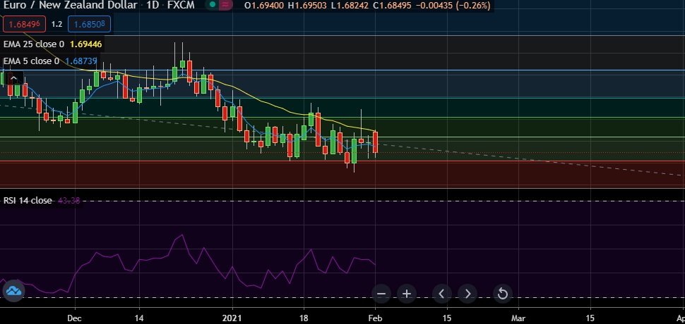Click the 18 label on time axis
Screen dimensions: 685x324
[x=303, y=318]
